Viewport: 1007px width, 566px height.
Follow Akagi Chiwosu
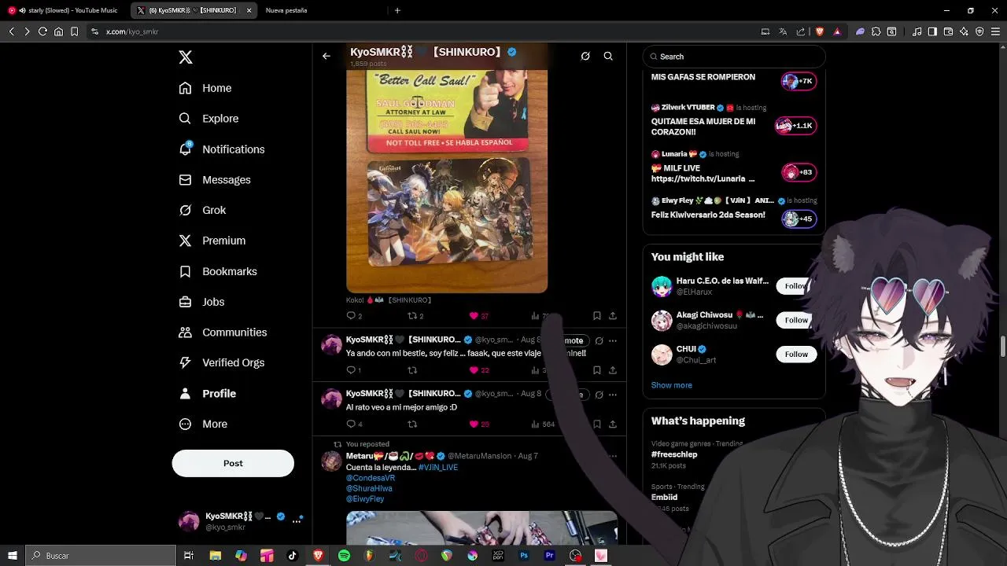[796, 320]
